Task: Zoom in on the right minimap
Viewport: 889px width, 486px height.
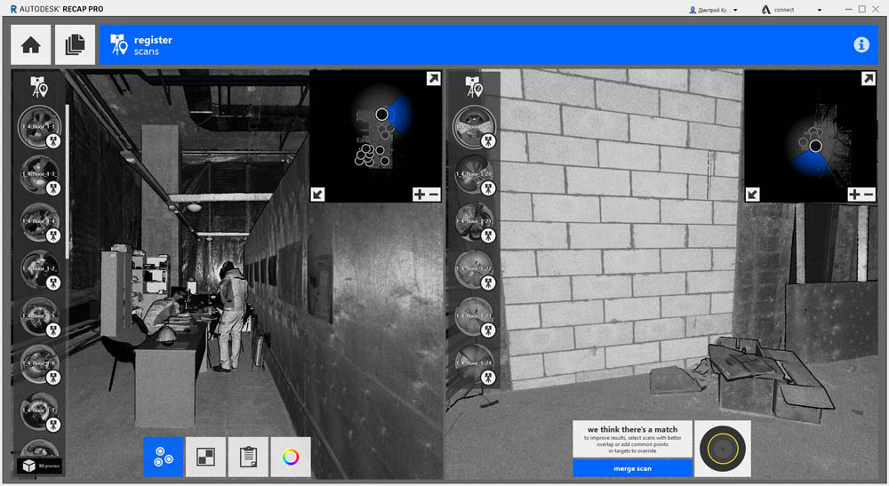Action: click(x=853, y=195)
